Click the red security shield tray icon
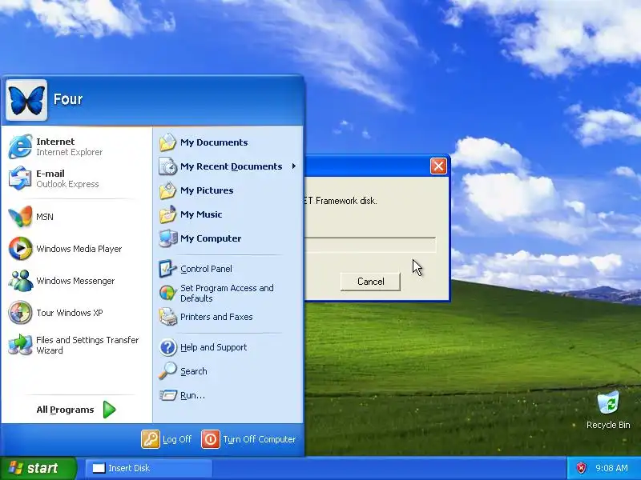The image size is (641, 480). coord(581,468)
